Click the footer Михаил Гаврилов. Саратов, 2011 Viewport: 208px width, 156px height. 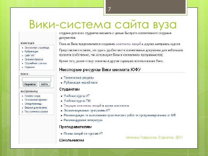(x=155, y=137)
